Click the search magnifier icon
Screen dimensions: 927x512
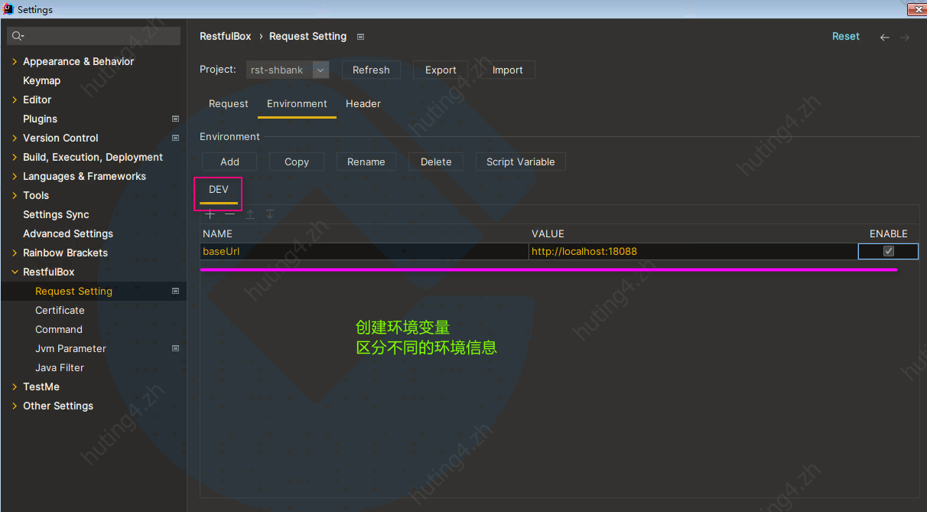click(18, 36)
